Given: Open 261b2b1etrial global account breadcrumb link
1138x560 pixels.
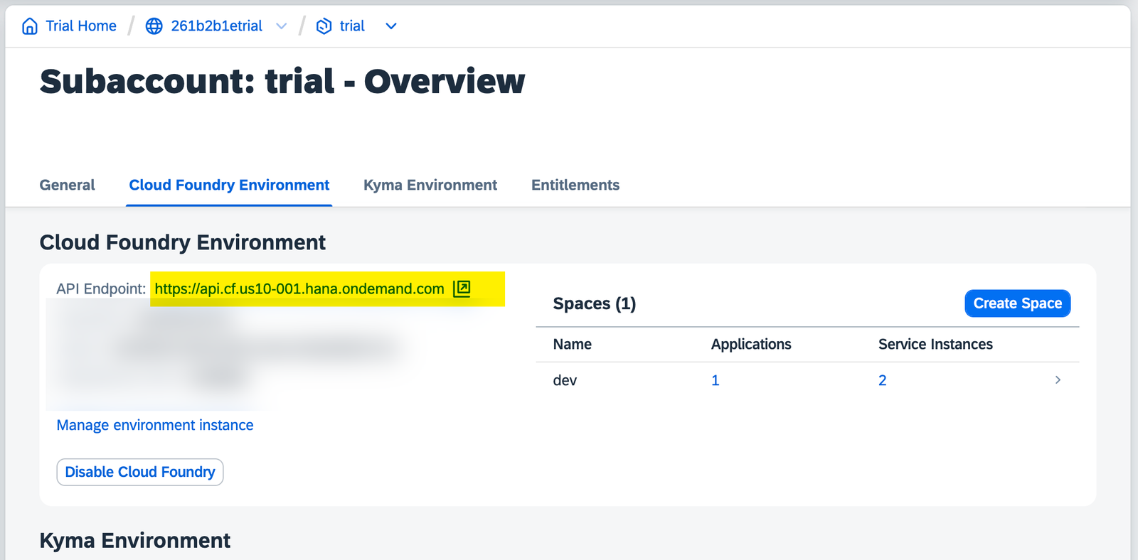Looking at the screenshot, I should click(216, 26).
